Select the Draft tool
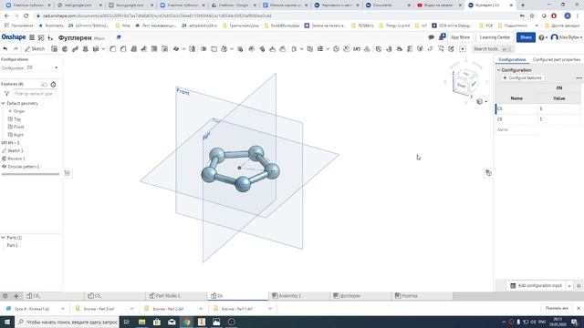This screenshot has height=328, width=584. pos(133,48)
